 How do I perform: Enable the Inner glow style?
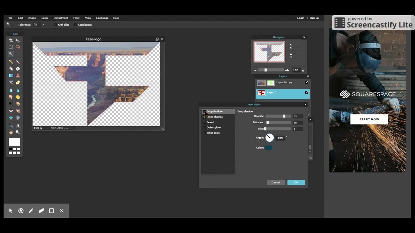[204, 133]
